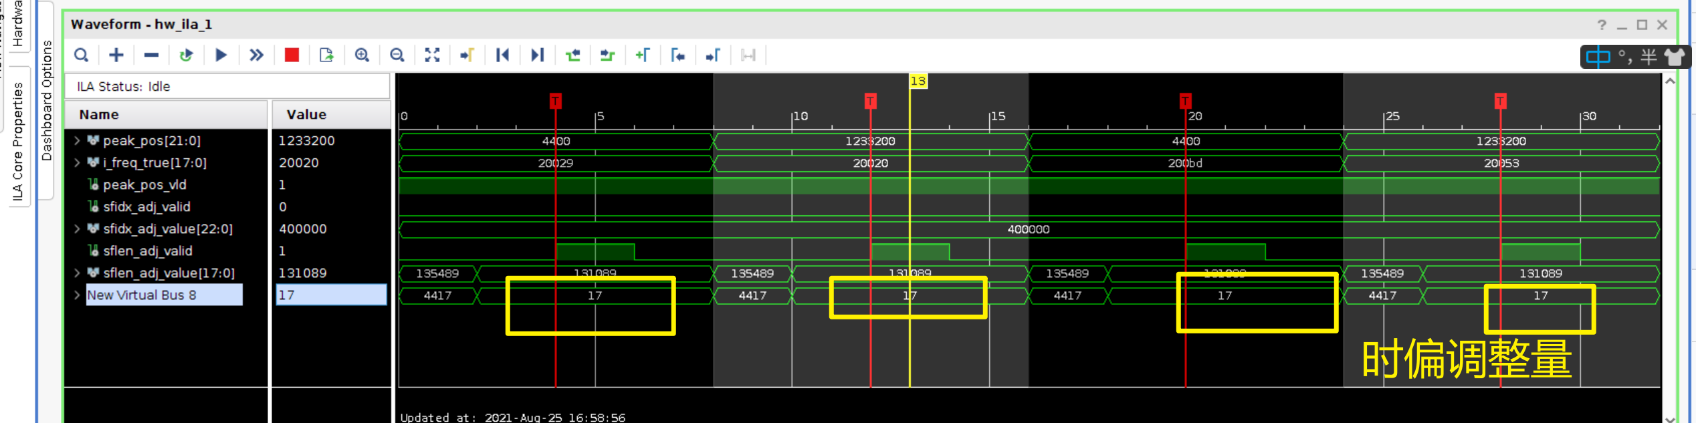1696x423 pixels.
Task: Click the scroll up arrow of waveform
Action: pos(1670,81)
